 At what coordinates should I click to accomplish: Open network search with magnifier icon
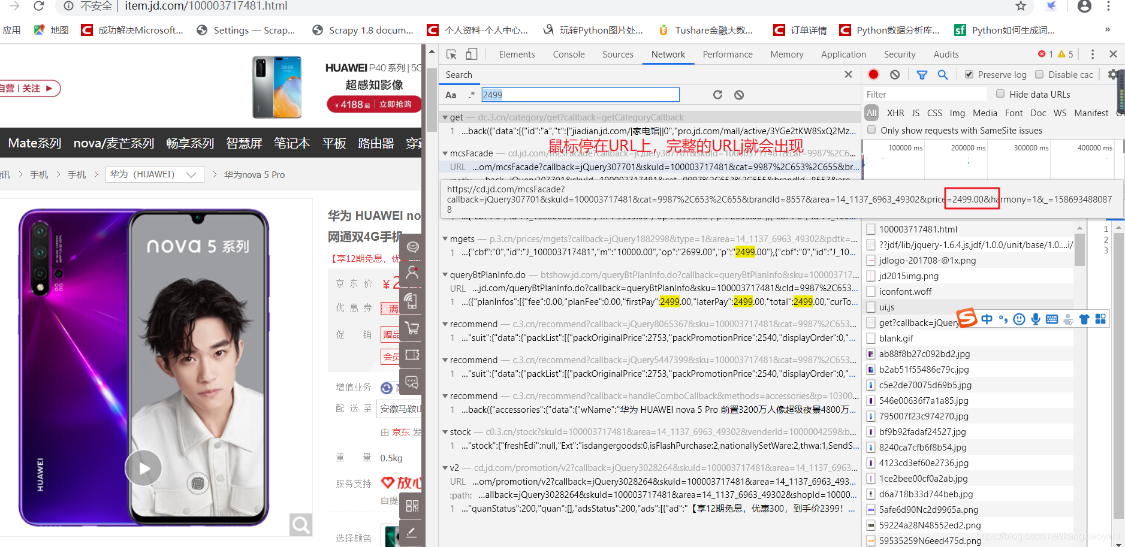click(x=943, y=74)
